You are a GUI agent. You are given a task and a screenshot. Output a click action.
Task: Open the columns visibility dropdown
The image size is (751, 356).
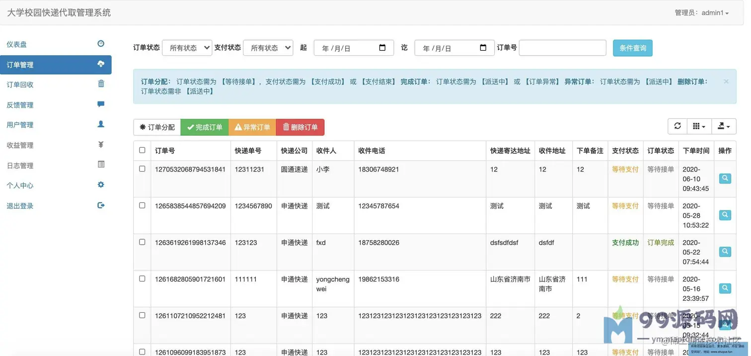(x=699, y=126)
